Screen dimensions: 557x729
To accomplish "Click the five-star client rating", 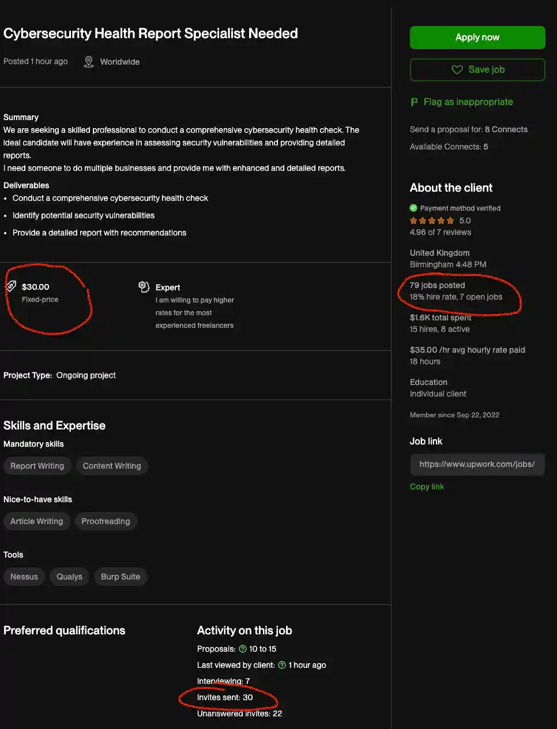I will click(432, 220).
